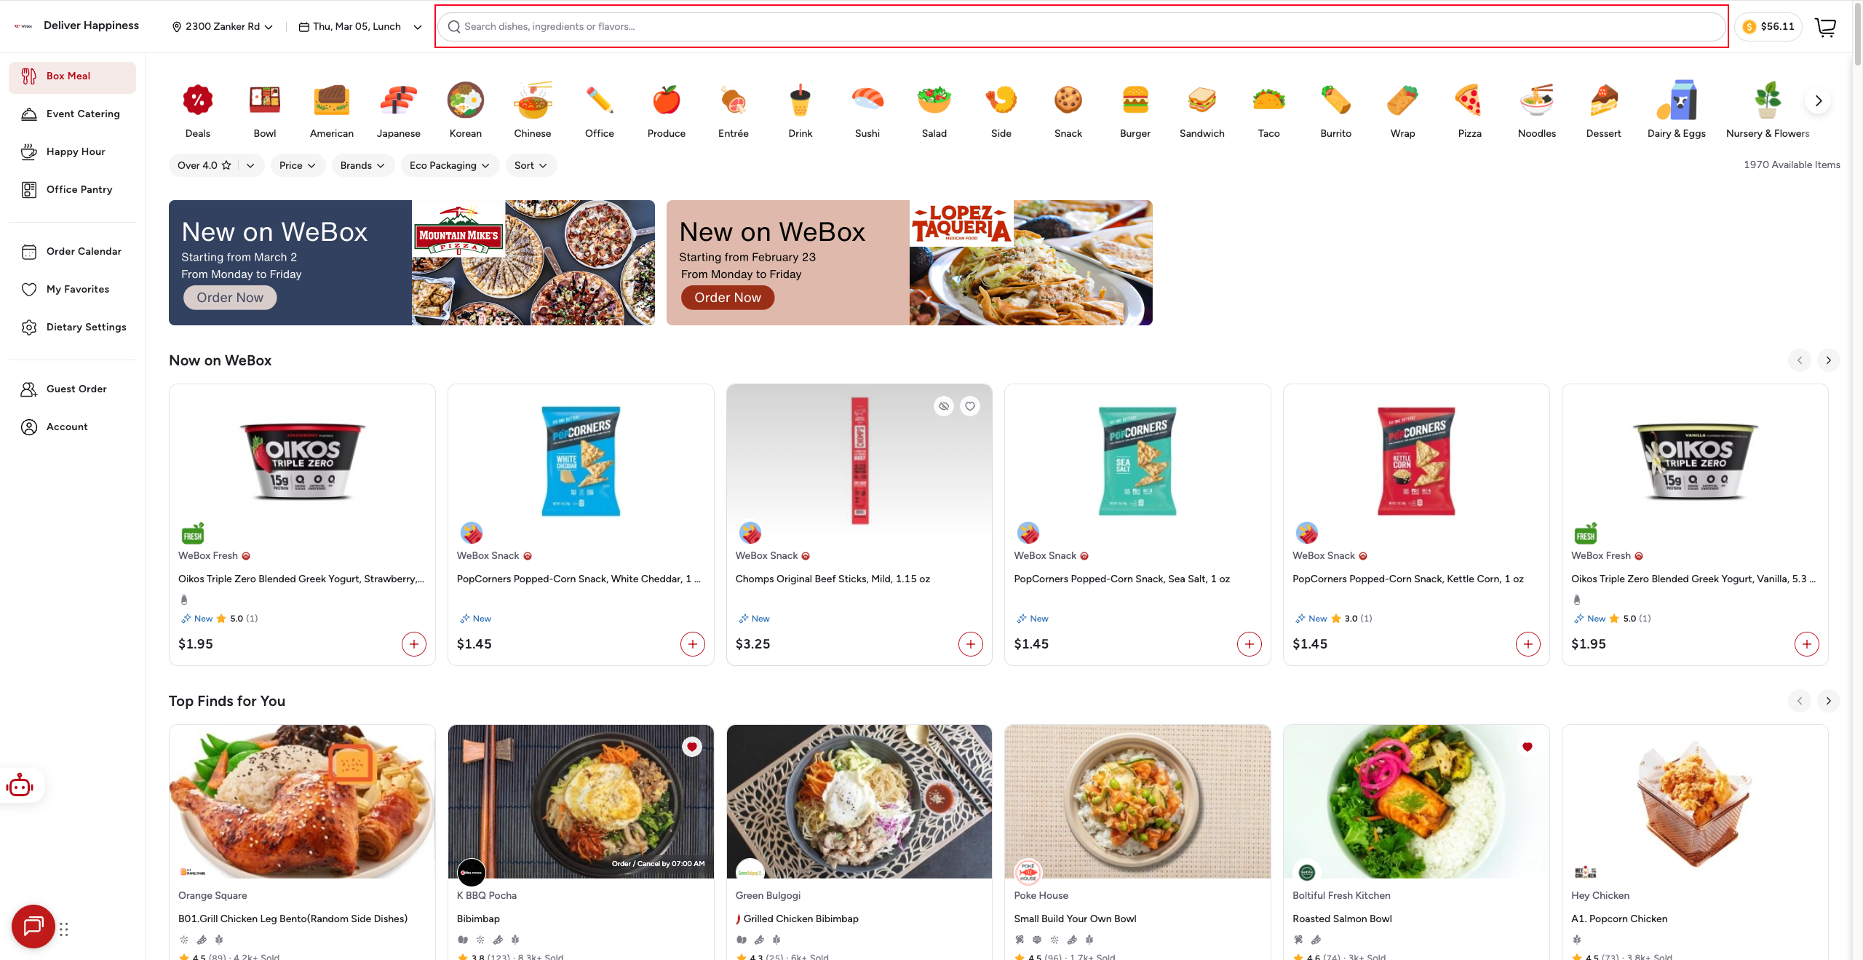Open the red live chat bubble
This screenshot has height=960, width=1863.
pos(33,927)
